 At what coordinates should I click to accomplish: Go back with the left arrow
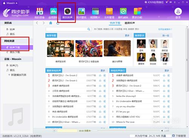pos(37,23)
